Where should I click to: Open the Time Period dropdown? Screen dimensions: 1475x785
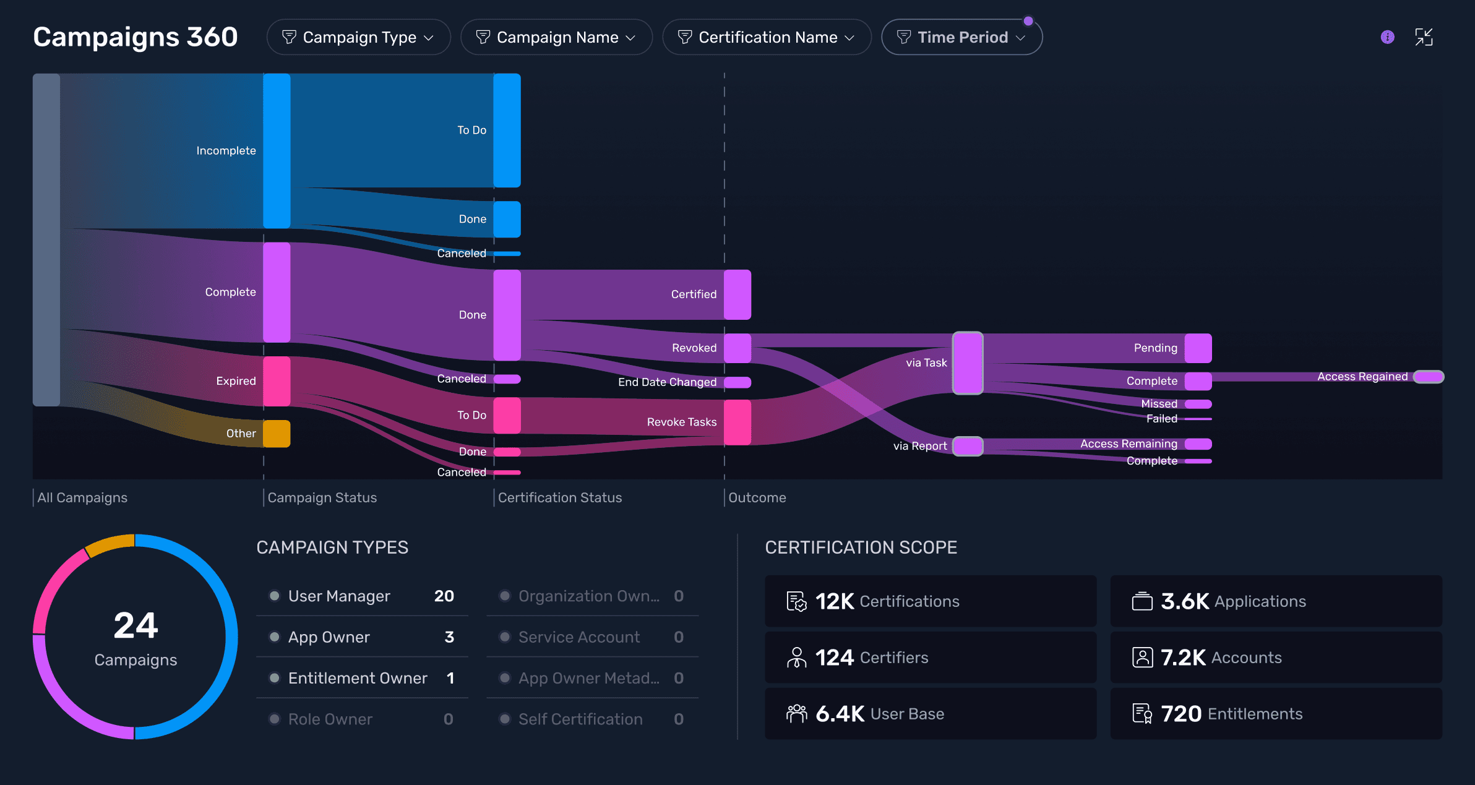(961, 37)
